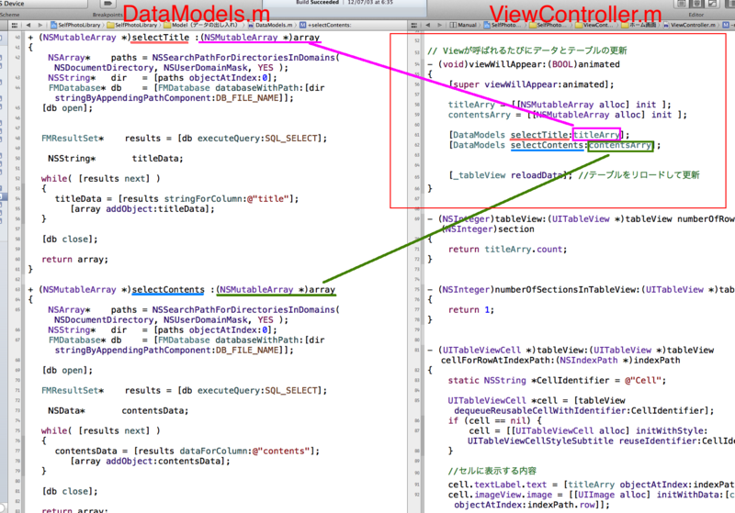Click first 'return array;' statement
Viewport: 735px width, 513px height.
(75, 260)
